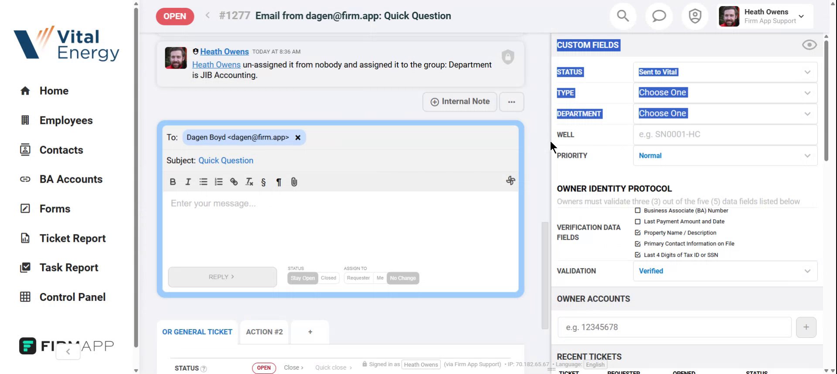Click the Heath Owens author link
837x374 pixels.
(x=225, y=51)
